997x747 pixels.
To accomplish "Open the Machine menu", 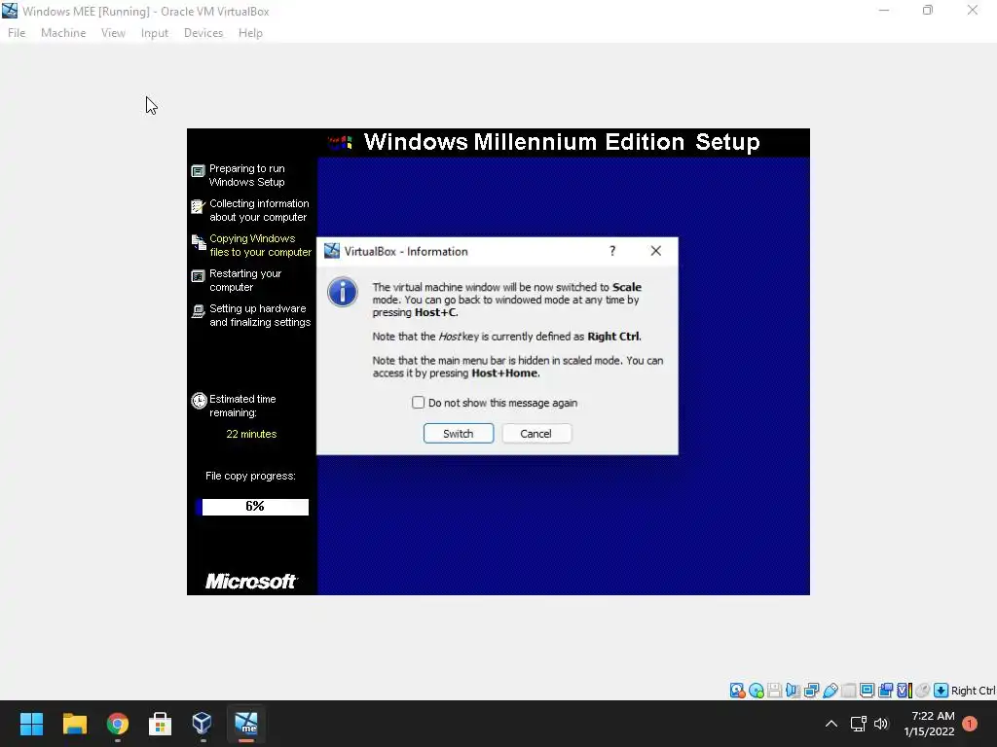I will point(63,33).
